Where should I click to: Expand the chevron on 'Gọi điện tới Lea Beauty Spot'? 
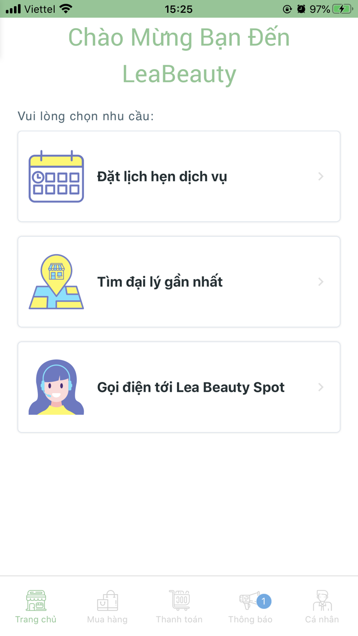tap(321, 387)
